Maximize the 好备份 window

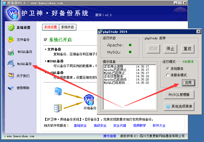180,3
